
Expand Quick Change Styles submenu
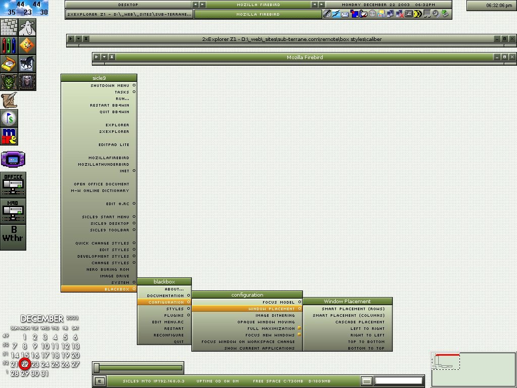[x=99, y=243]
